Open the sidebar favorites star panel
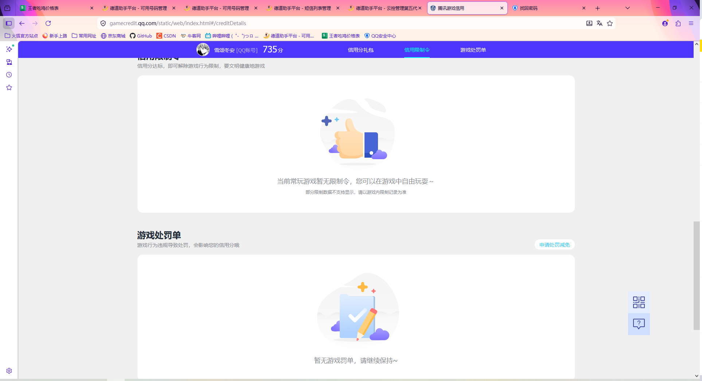702x381 pixels. point(9,87)
